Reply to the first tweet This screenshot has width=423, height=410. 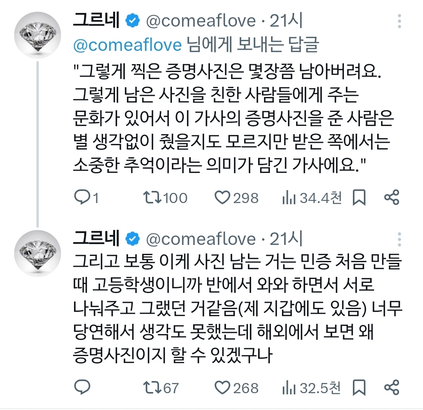click(82, 198)
